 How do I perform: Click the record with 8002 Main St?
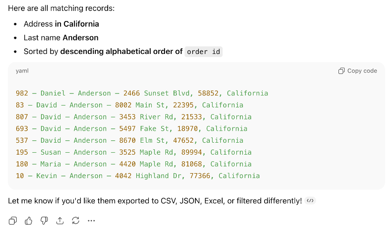pyautogui.click(x=129, y=105)
